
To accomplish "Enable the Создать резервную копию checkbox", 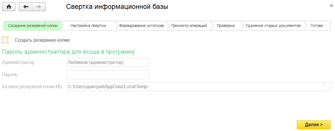I will point(5,40).
